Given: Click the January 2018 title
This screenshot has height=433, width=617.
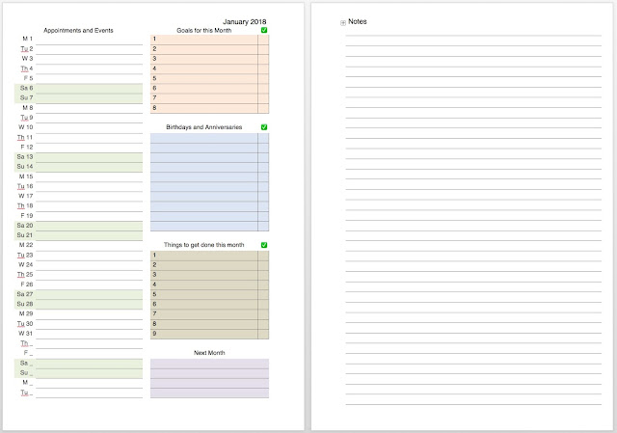Looking at the screenshot, I should click(244, 21).
